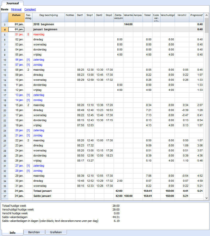Image resolution: width=210 pixels, height=236 pixels.
Task: Click Stop2 value 17:32 on 10 jan.
Action: (x=109, y=80)
